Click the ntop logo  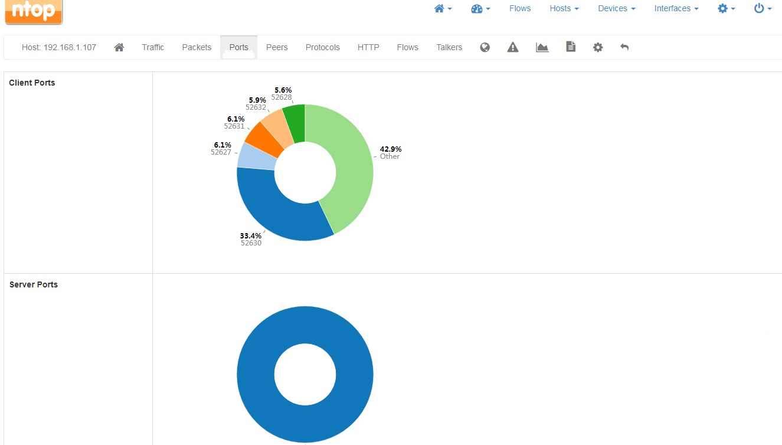(x=34, y=11)
